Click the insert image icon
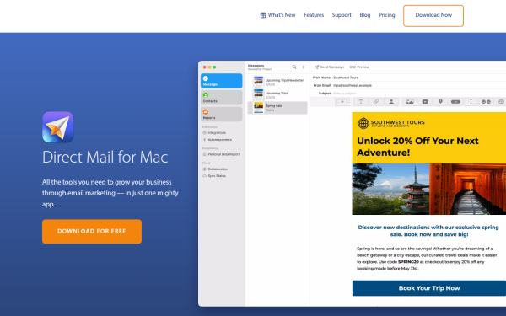 click(410, 102)
